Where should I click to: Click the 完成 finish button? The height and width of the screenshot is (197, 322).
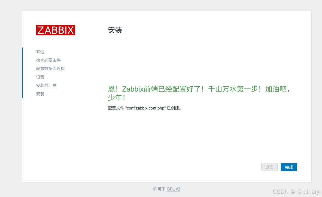click(x=289, y=167)
